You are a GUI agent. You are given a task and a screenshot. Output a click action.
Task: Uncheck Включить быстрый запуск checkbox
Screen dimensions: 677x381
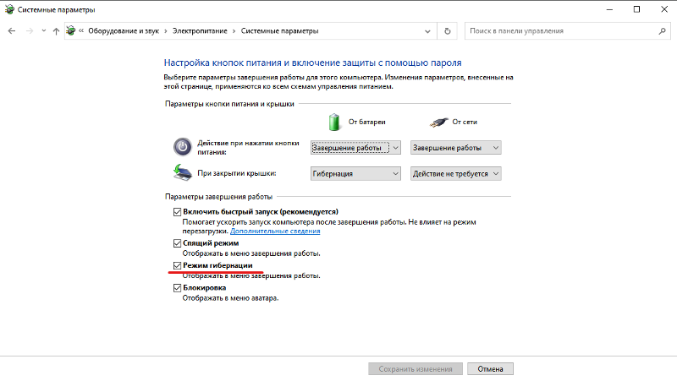[x=177, y=211]
